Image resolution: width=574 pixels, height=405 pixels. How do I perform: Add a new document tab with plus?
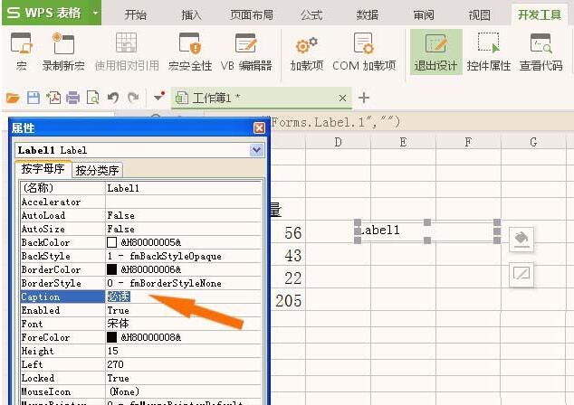click(364, 98)
